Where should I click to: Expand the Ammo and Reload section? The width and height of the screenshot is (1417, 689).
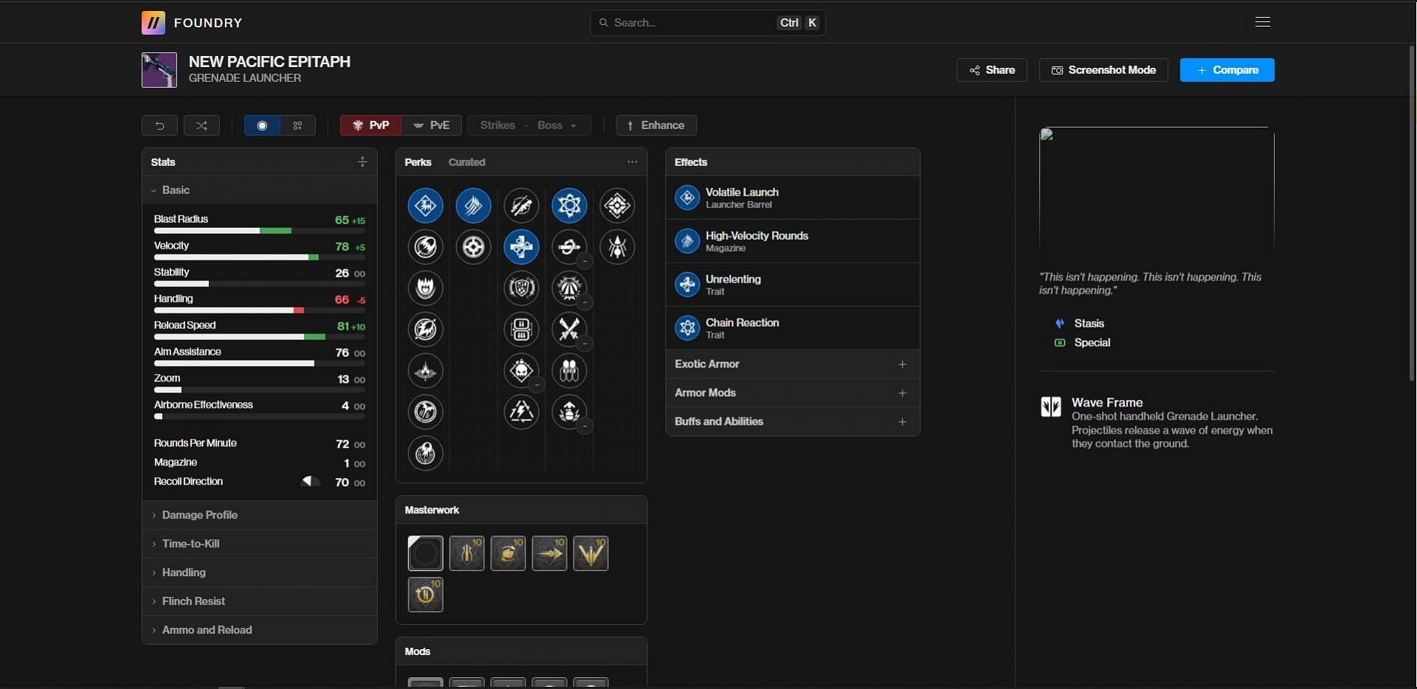coord(259,630)
